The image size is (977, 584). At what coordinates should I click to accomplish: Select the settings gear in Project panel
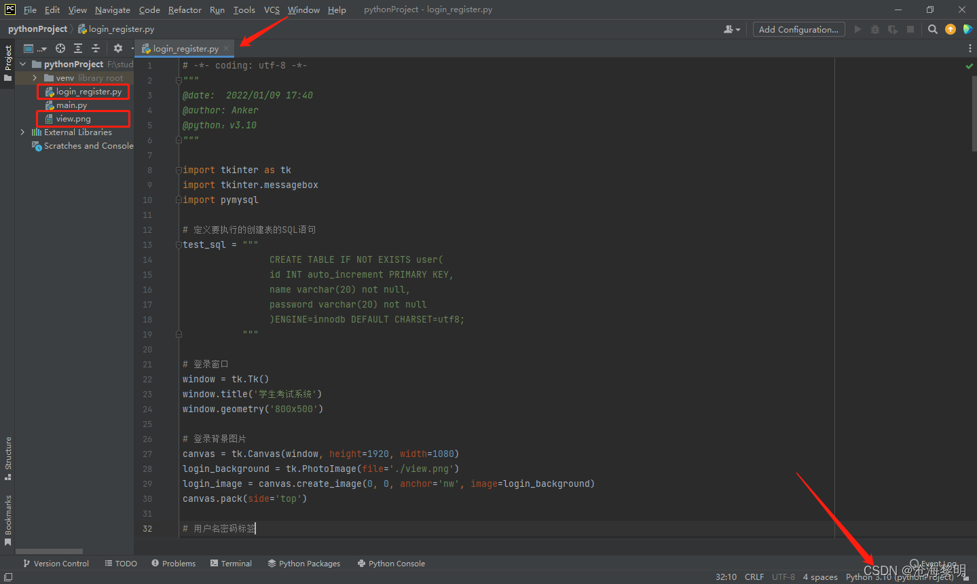point(117,48)
